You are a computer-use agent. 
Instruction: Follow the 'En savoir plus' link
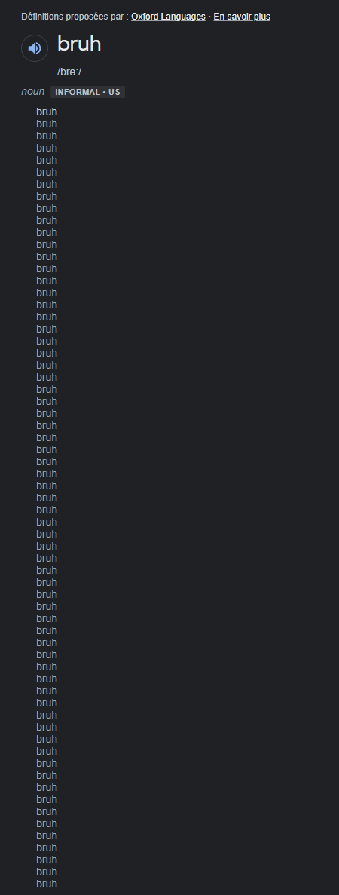pyautogui.click(x=242, y=17)
